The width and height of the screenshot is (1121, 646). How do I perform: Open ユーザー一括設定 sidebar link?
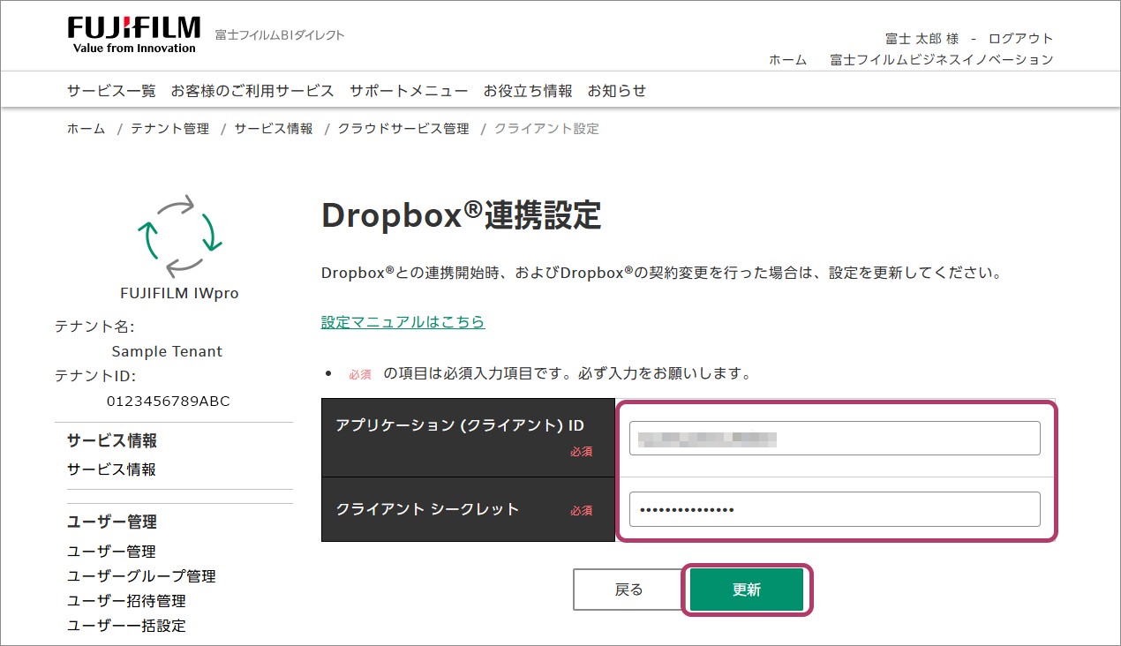pyautogui.click(x=126, y=626)
